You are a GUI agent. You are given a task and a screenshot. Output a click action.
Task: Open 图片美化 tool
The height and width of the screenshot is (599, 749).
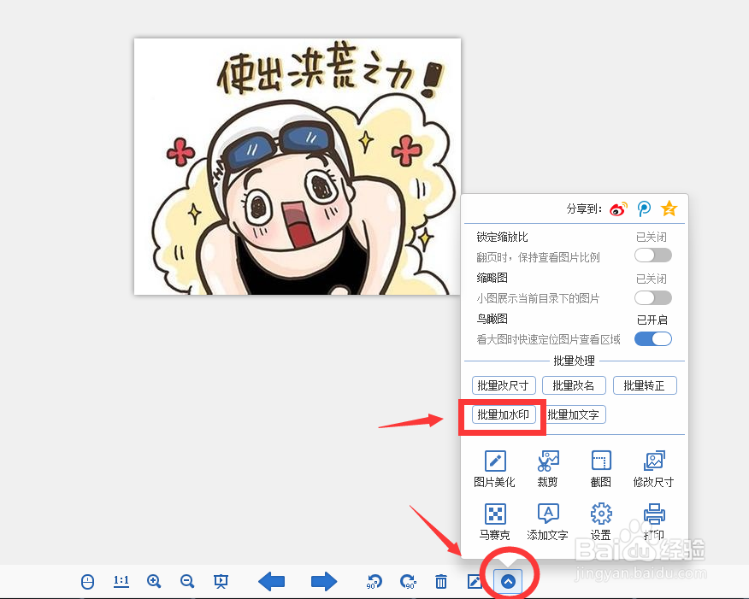pyautogui.click(x=494, y=469)
